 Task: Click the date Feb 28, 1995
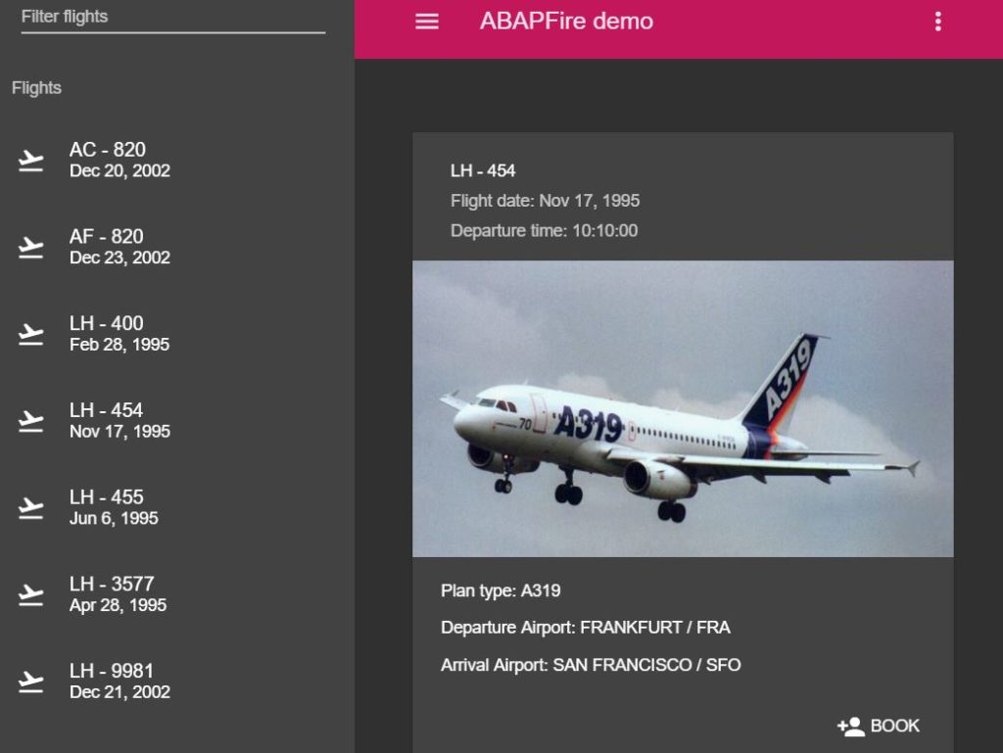[119, 346]
